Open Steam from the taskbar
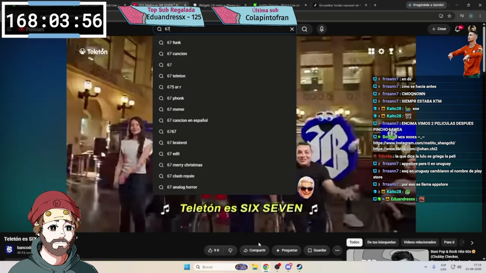 pos(300,267)
